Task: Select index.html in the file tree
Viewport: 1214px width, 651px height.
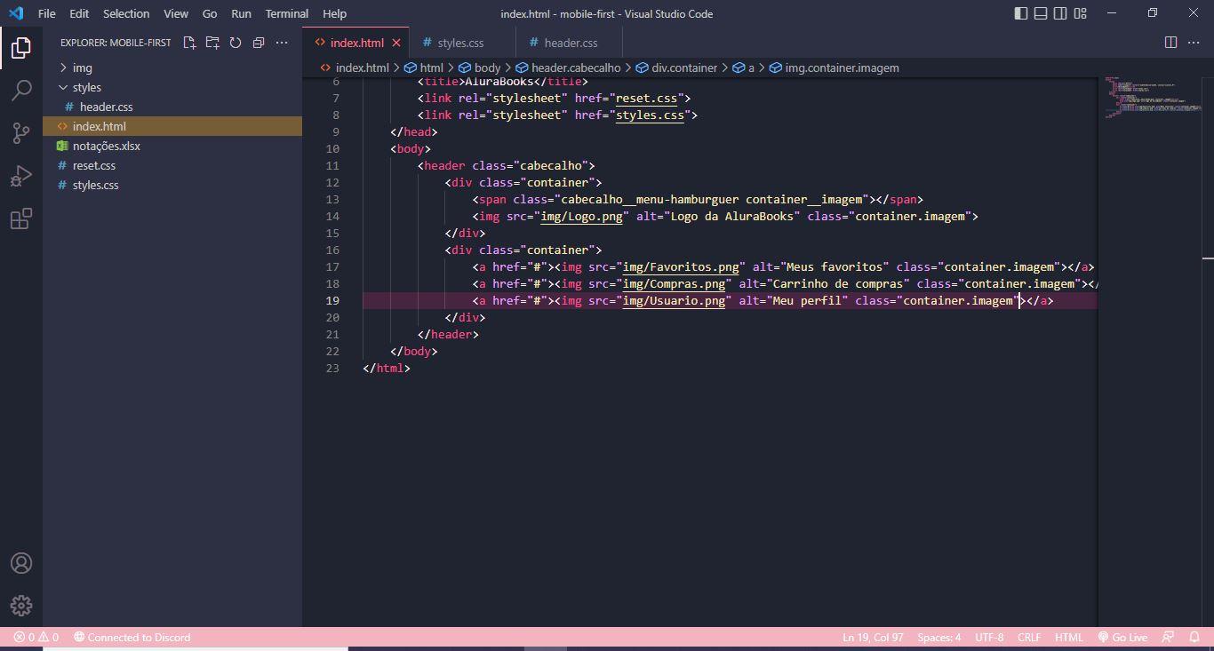Action: click(172, 126)
